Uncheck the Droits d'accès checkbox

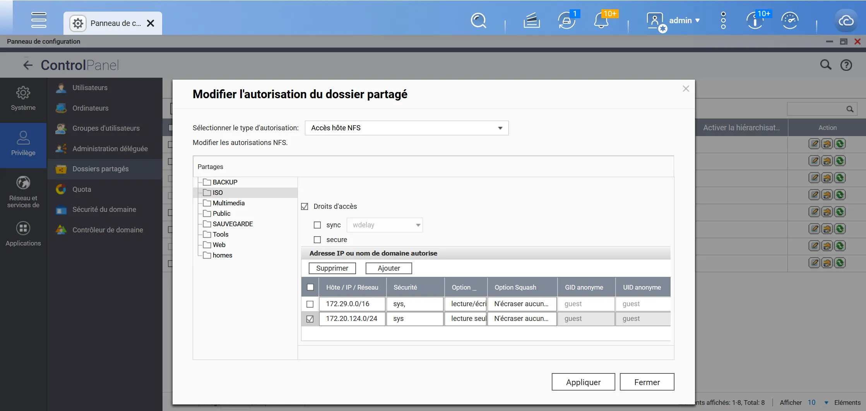(x=305, y=206)
